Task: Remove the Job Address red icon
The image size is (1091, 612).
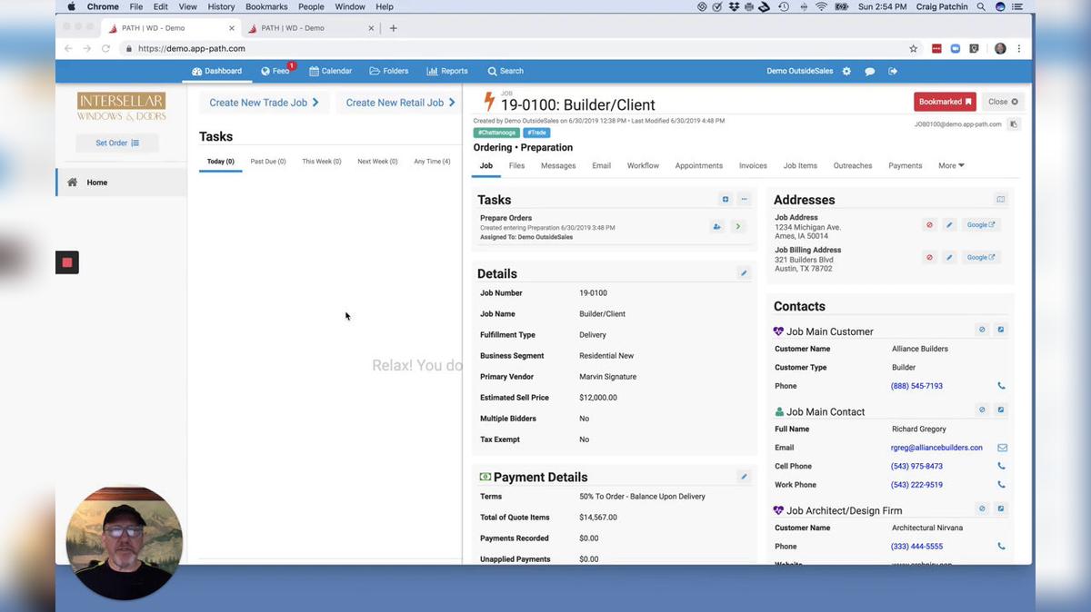Action: click(929, 225)
